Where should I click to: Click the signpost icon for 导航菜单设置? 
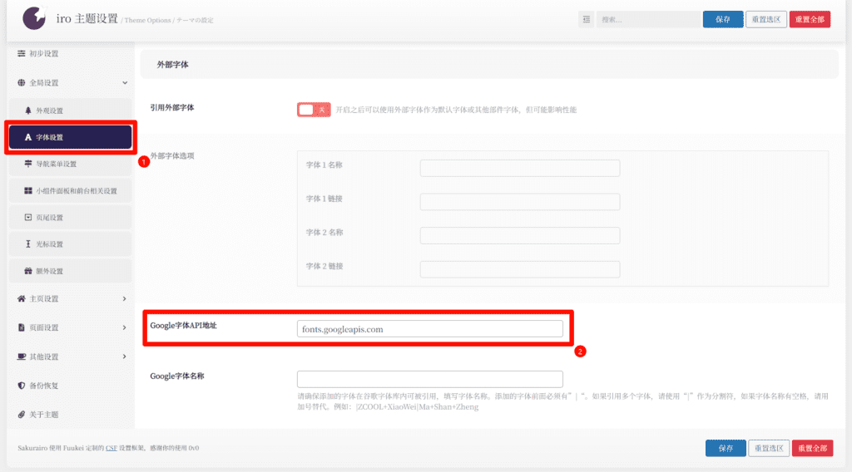pos(28,164)
